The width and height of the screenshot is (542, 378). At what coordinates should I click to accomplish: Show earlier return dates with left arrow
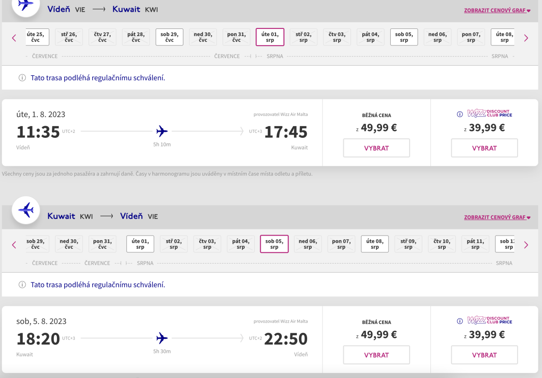[x=14, y=245]
